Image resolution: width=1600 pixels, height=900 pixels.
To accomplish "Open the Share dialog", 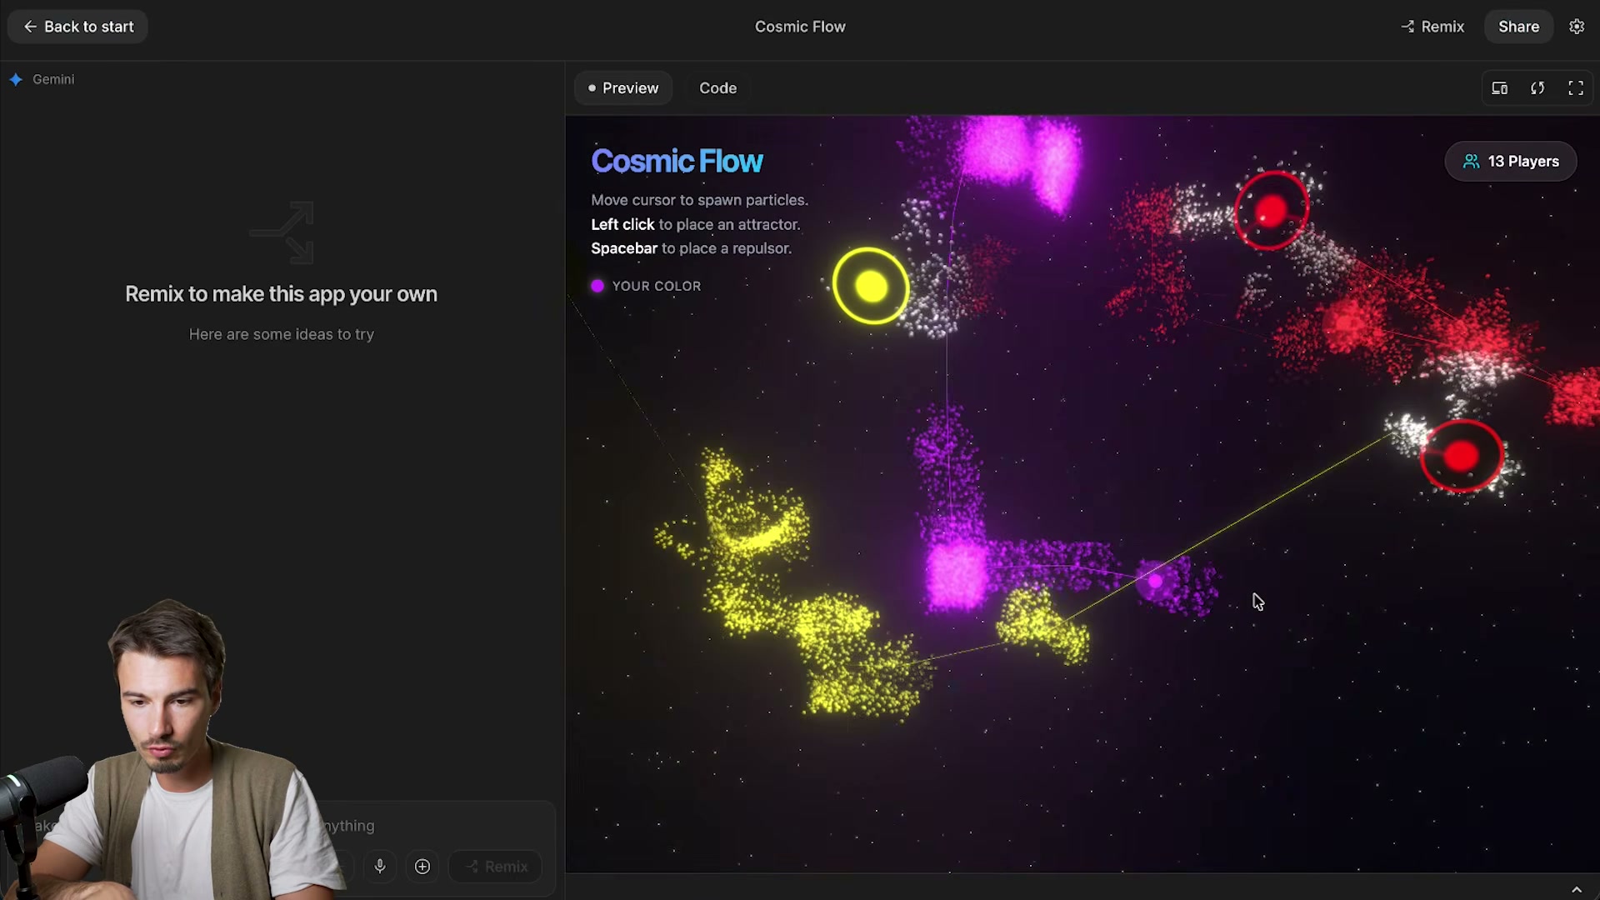I will click(x=1518, y=27).
